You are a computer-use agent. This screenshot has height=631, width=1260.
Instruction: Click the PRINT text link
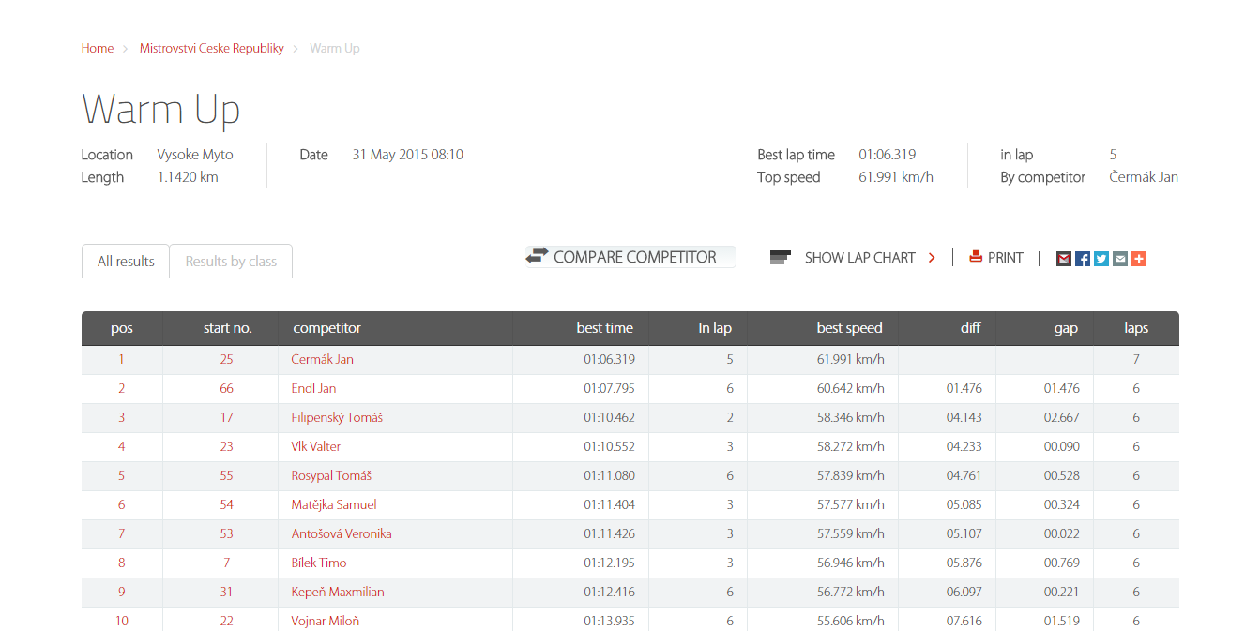(1005, 258)
